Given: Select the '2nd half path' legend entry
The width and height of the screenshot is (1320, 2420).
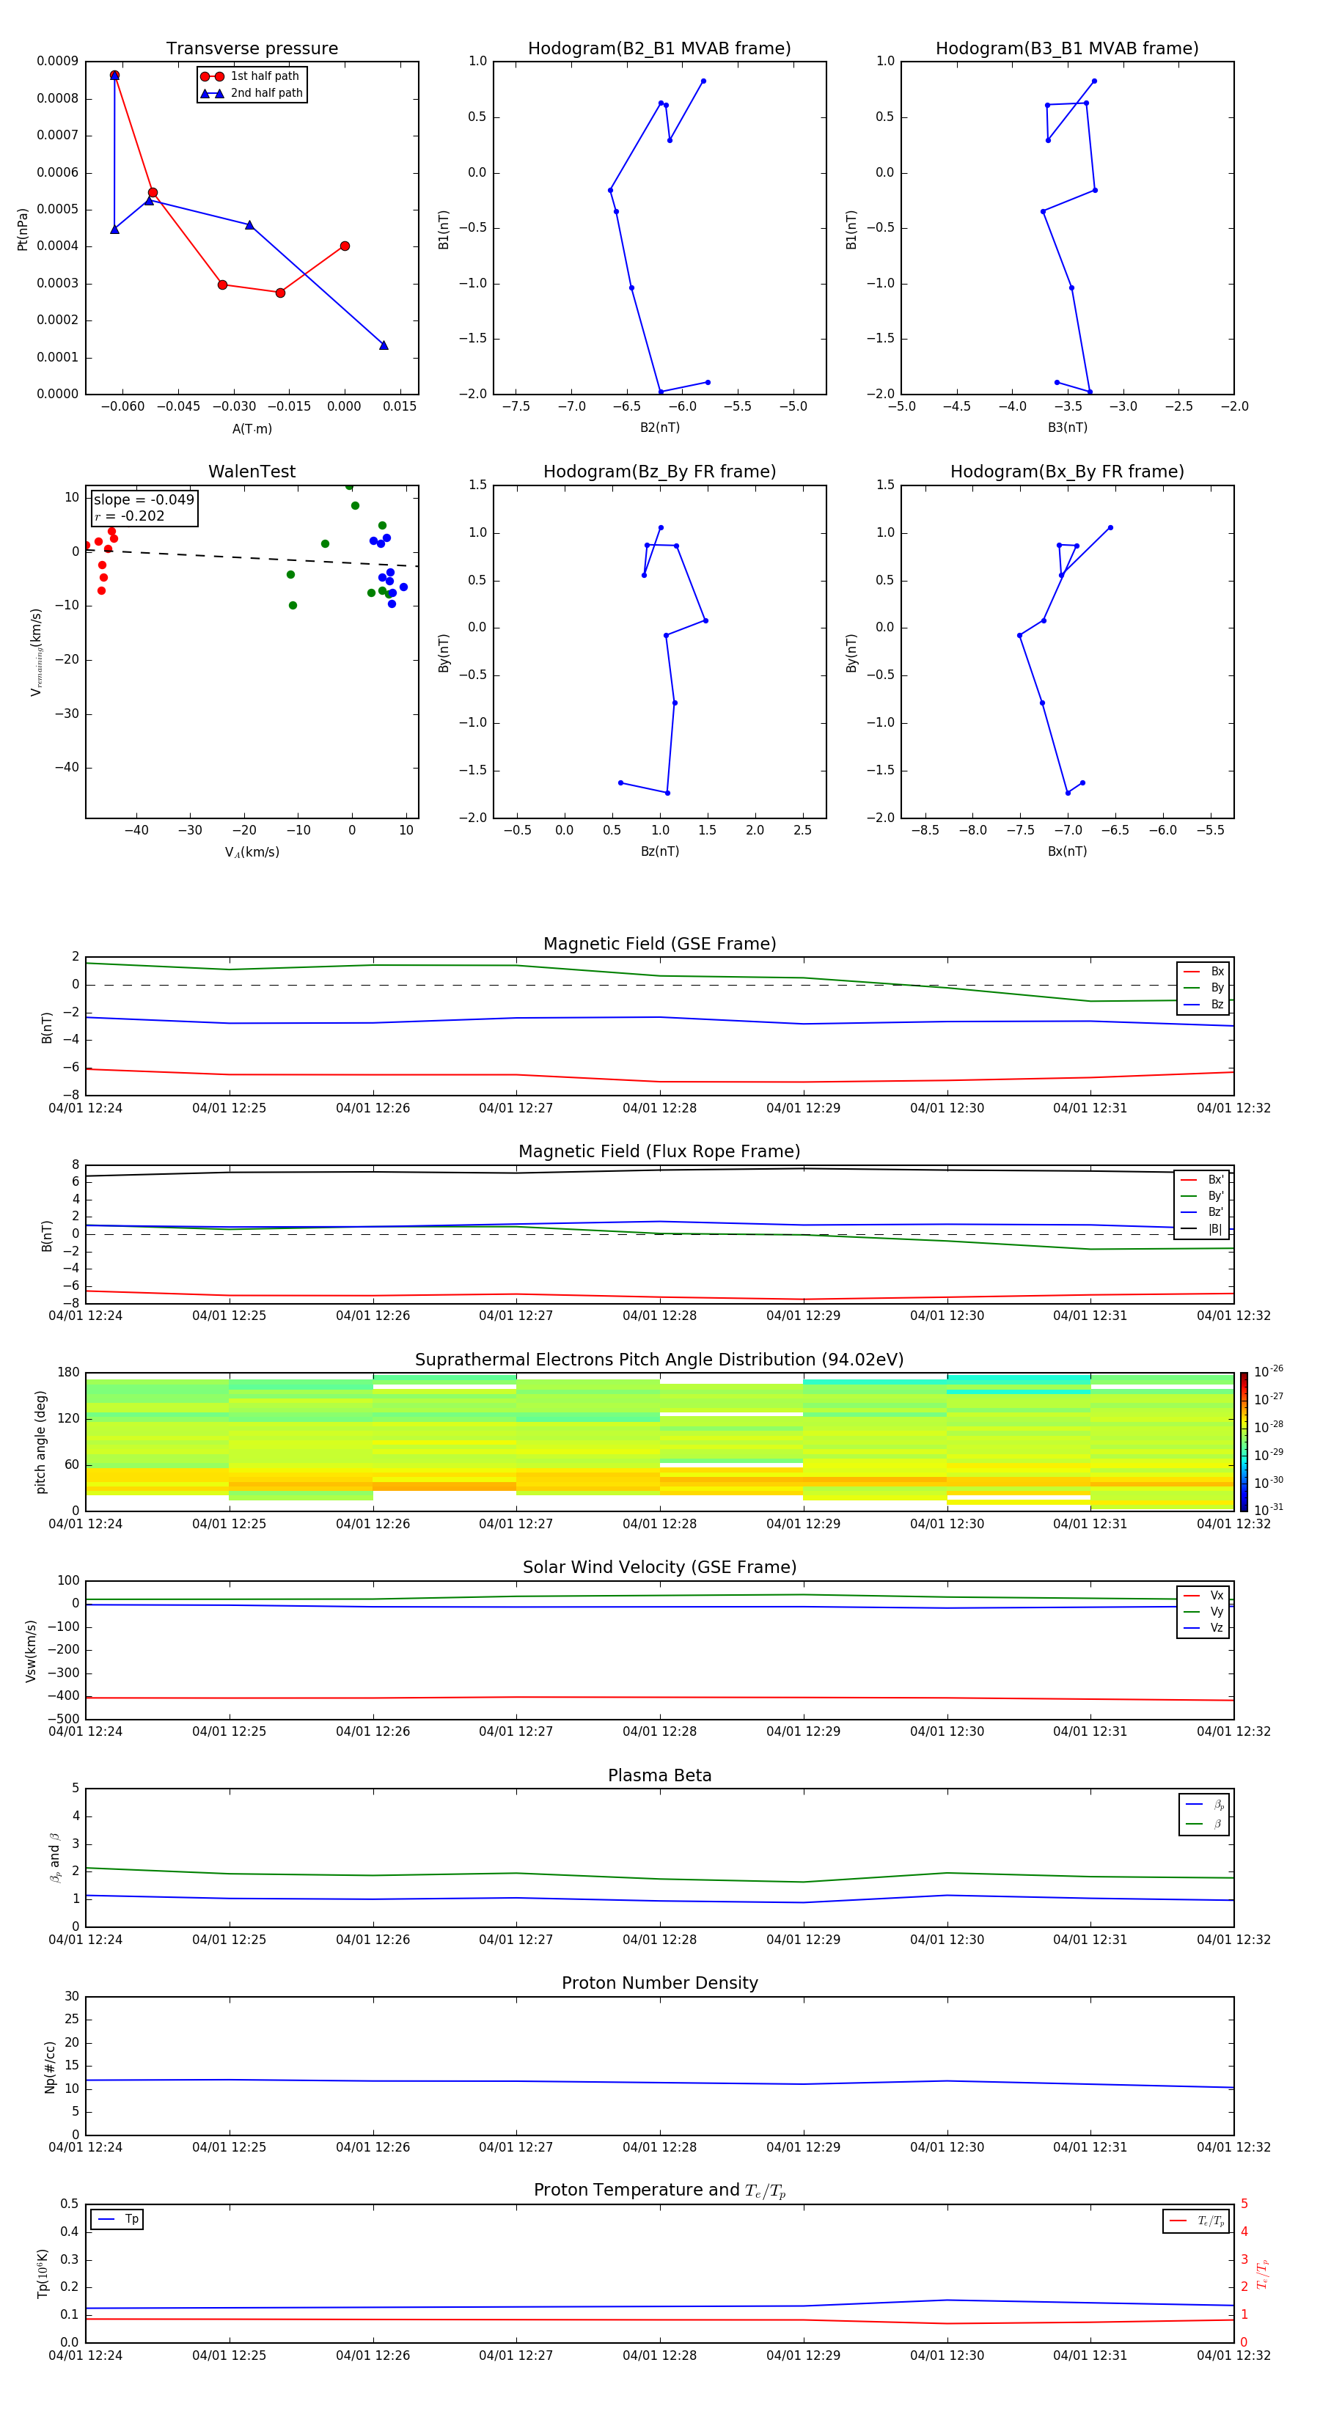Looking at the screenshot, I should [x=251, y=93].
